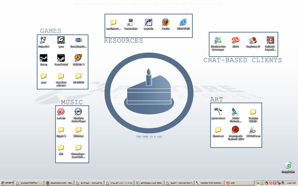Open the folder below the Garry's Mod icon
This screenshot has width=298, height=186.
[x=61, y=76]
